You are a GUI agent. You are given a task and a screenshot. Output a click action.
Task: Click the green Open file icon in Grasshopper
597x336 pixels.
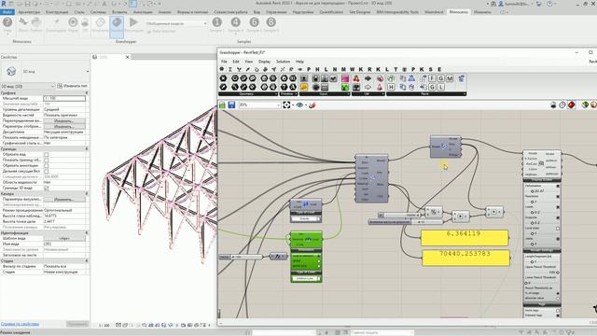[223, 105]
